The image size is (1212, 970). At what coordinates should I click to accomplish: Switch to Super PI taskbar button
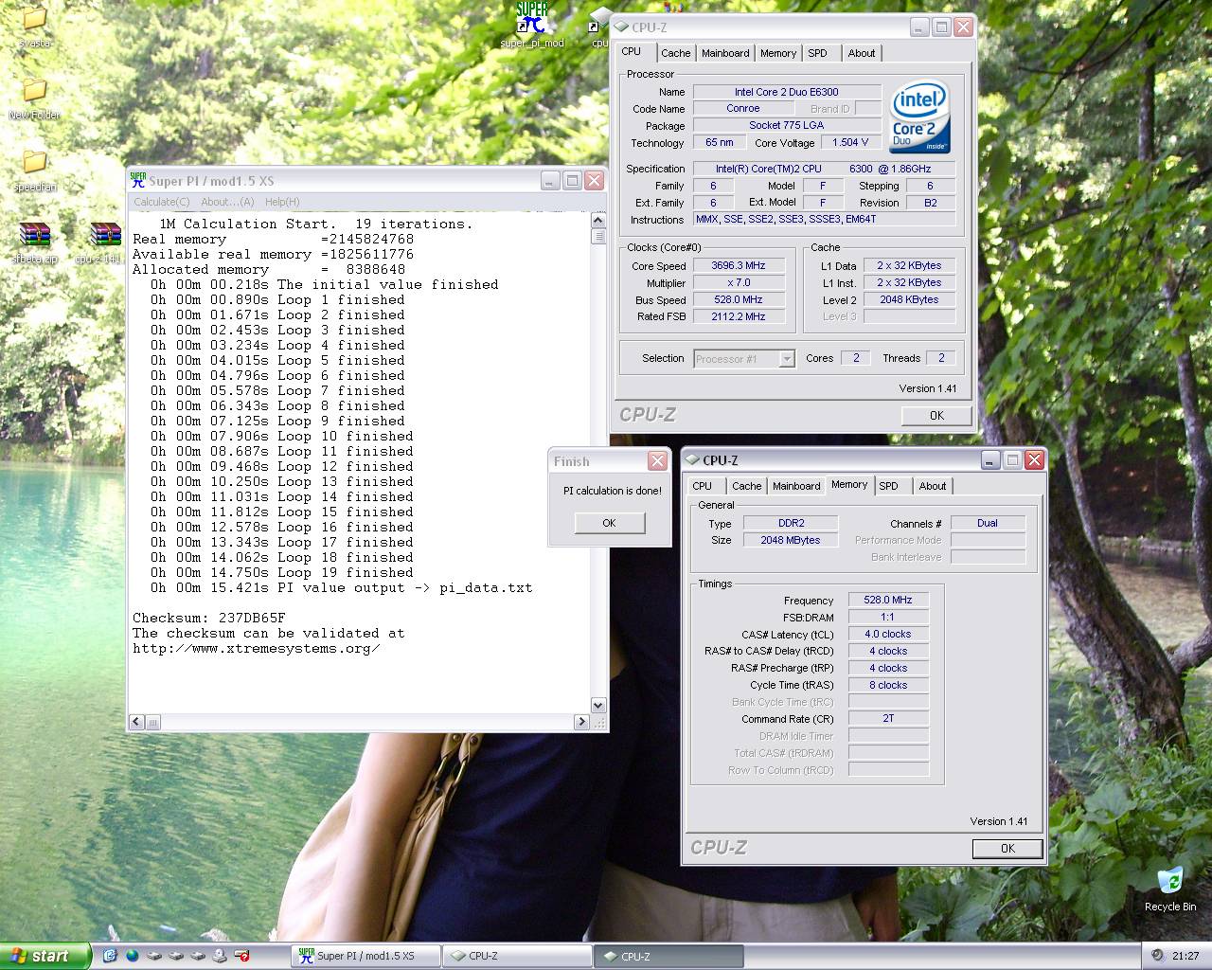pos(365,956)
